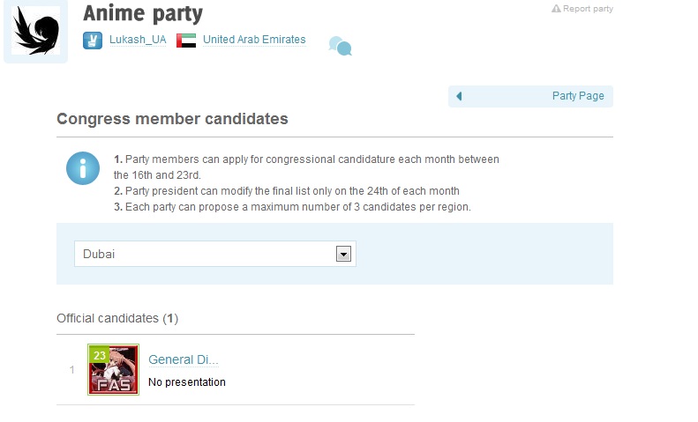
Task: Open the party chat bubbles icon
Action: (340, 46)
